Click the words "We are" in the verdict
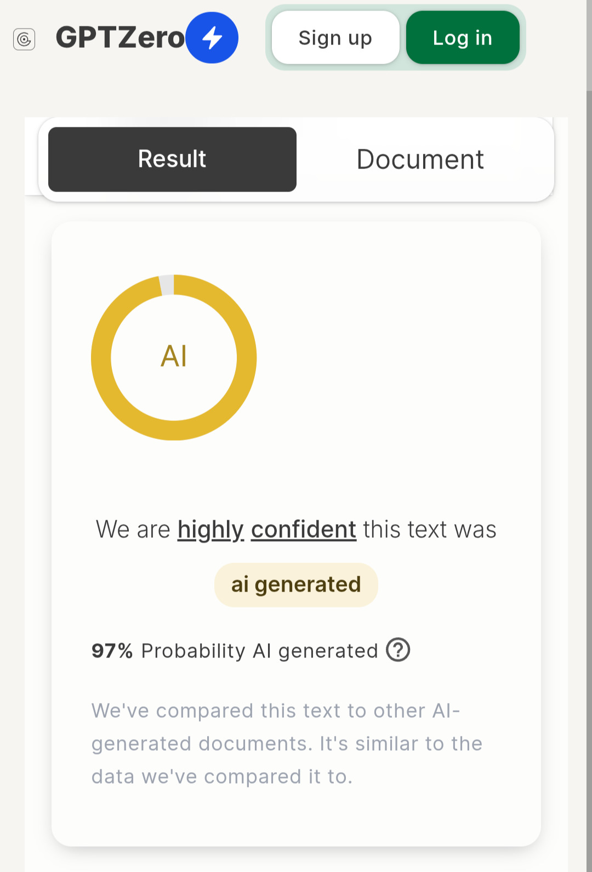 (133, 530)
